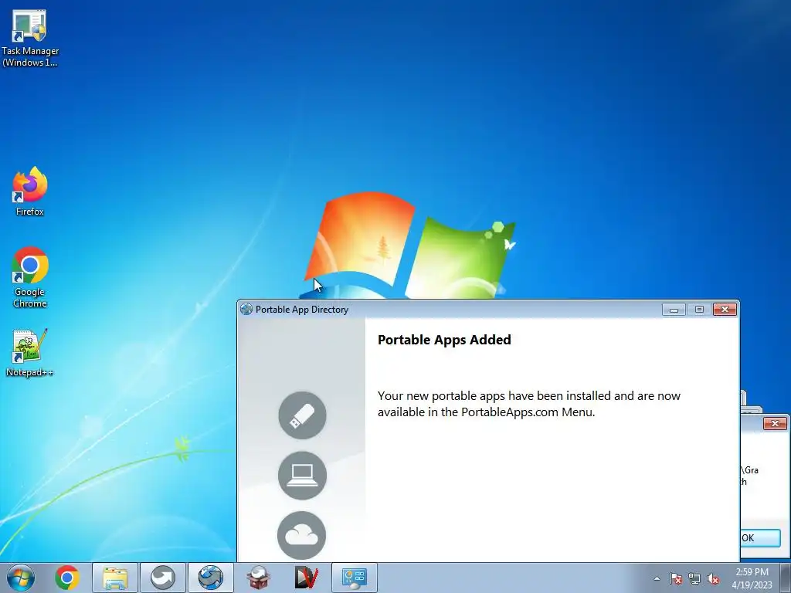The height and width of the screenshot is (593, 791).
Task: Click the laptop icon in Portable App Directory
Action: [302, 476]
